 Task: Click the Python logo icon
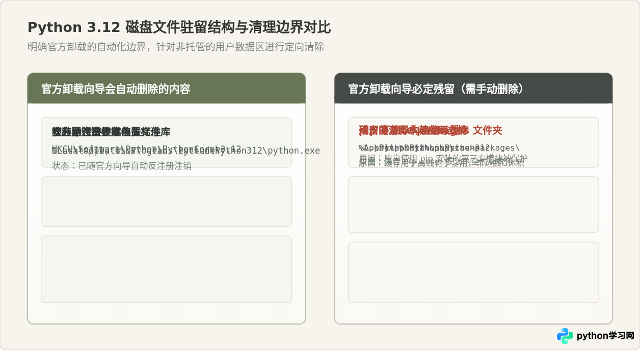(x=565, y=336)
